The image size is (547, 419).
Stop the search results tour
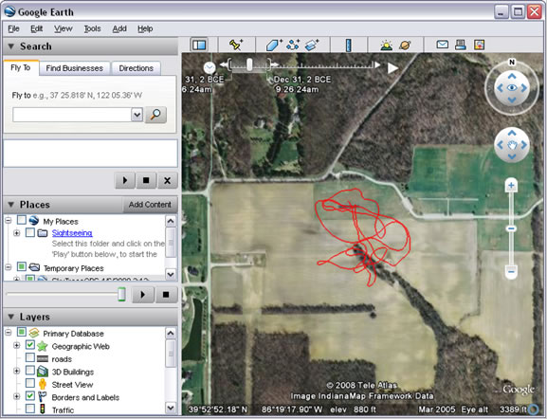point(146,180)
